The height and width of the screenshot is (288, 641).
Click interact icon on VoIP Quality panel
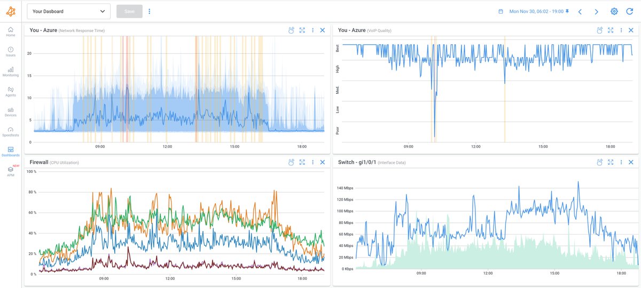pyautogui.click(x=600, y=30)
